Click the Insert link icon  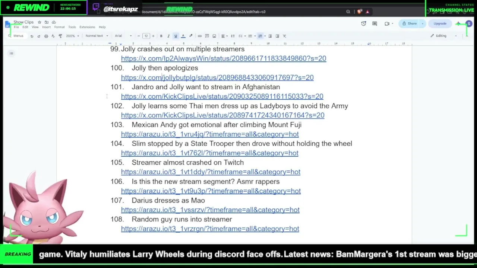200,36
